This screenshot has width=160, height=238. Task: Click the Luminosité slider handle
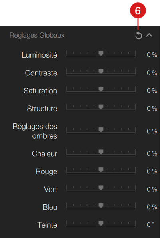101,53
